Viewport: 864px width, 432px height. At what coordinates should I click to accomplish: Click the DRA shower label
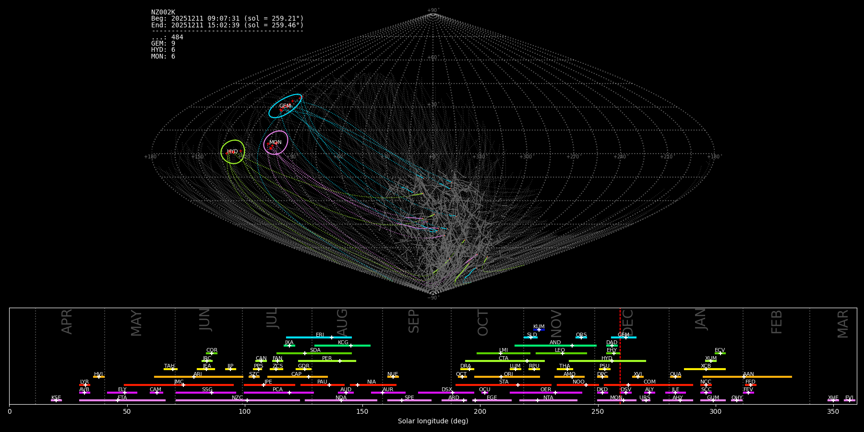pyautogui.click(x=466, y=366)
